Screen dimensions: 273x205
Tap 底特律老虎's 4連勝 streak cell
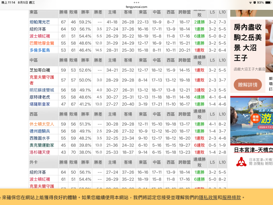[x=199, y=97]
